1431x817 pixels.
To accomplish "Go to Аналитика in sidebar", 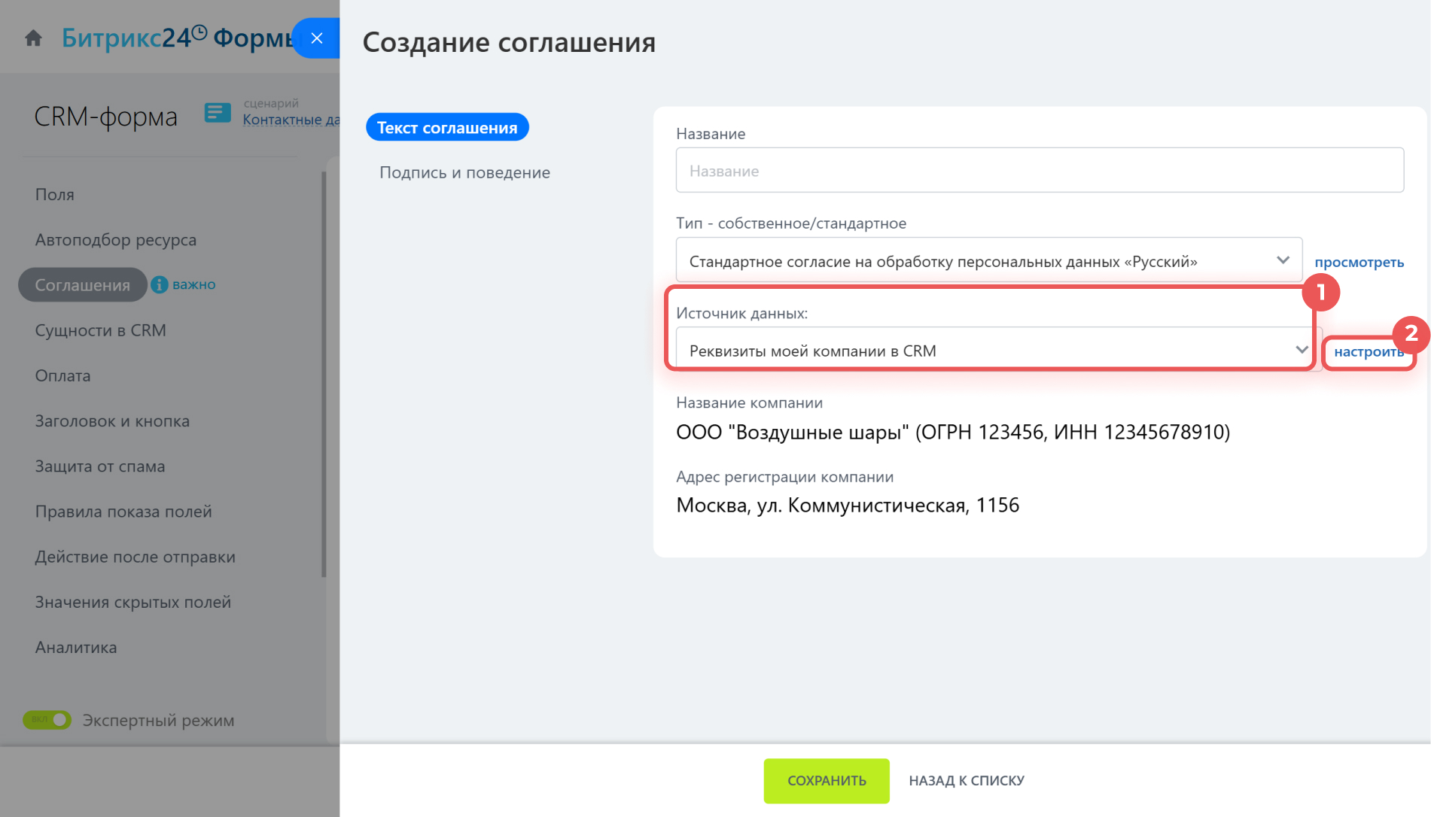I will 76,647.
